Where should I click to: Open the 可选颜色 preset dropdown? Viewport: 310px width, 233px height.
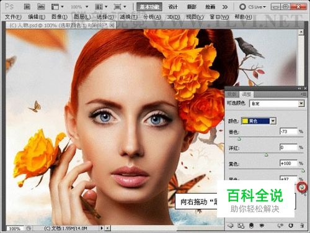(x=277, y=103)
